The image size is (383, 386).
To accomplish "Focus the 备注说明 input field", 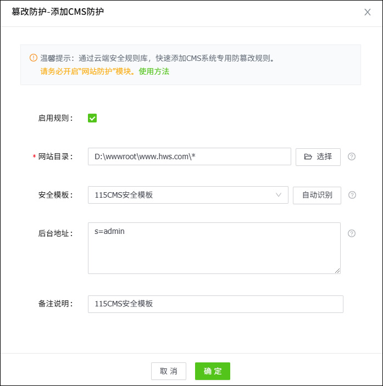I will pos(215,304).
